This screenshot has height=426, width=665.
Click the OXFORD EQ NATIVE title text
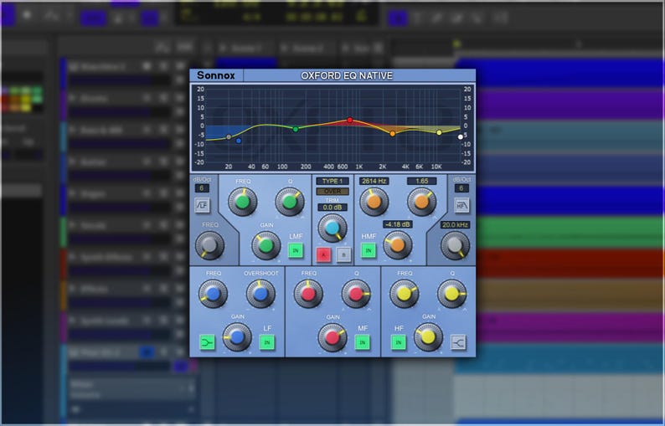[x=347, y=75]
